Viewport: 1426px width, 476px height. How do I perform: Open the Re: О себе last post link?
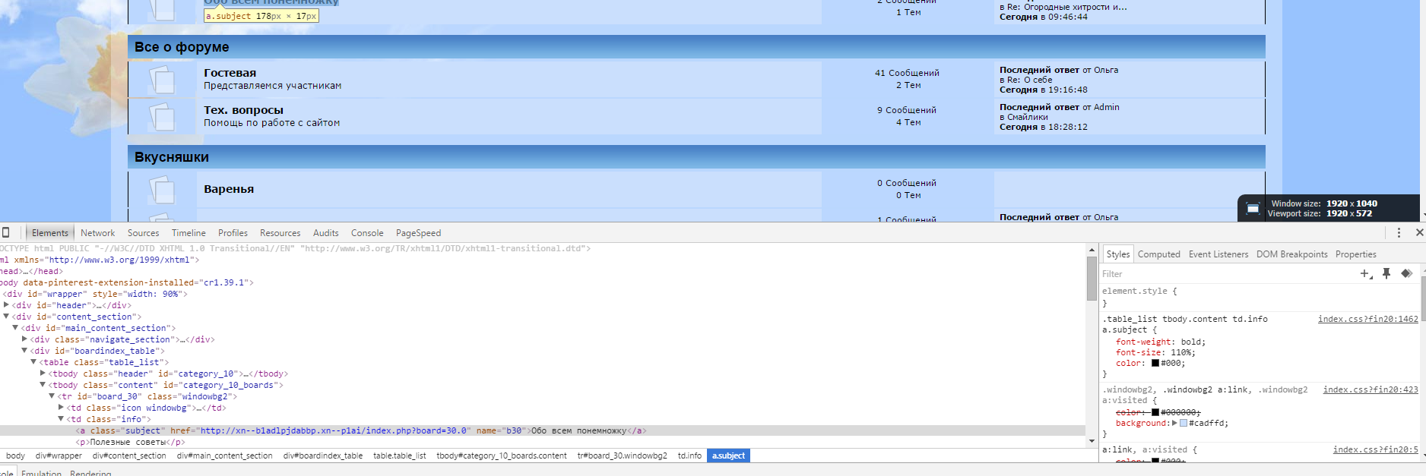1030,80
